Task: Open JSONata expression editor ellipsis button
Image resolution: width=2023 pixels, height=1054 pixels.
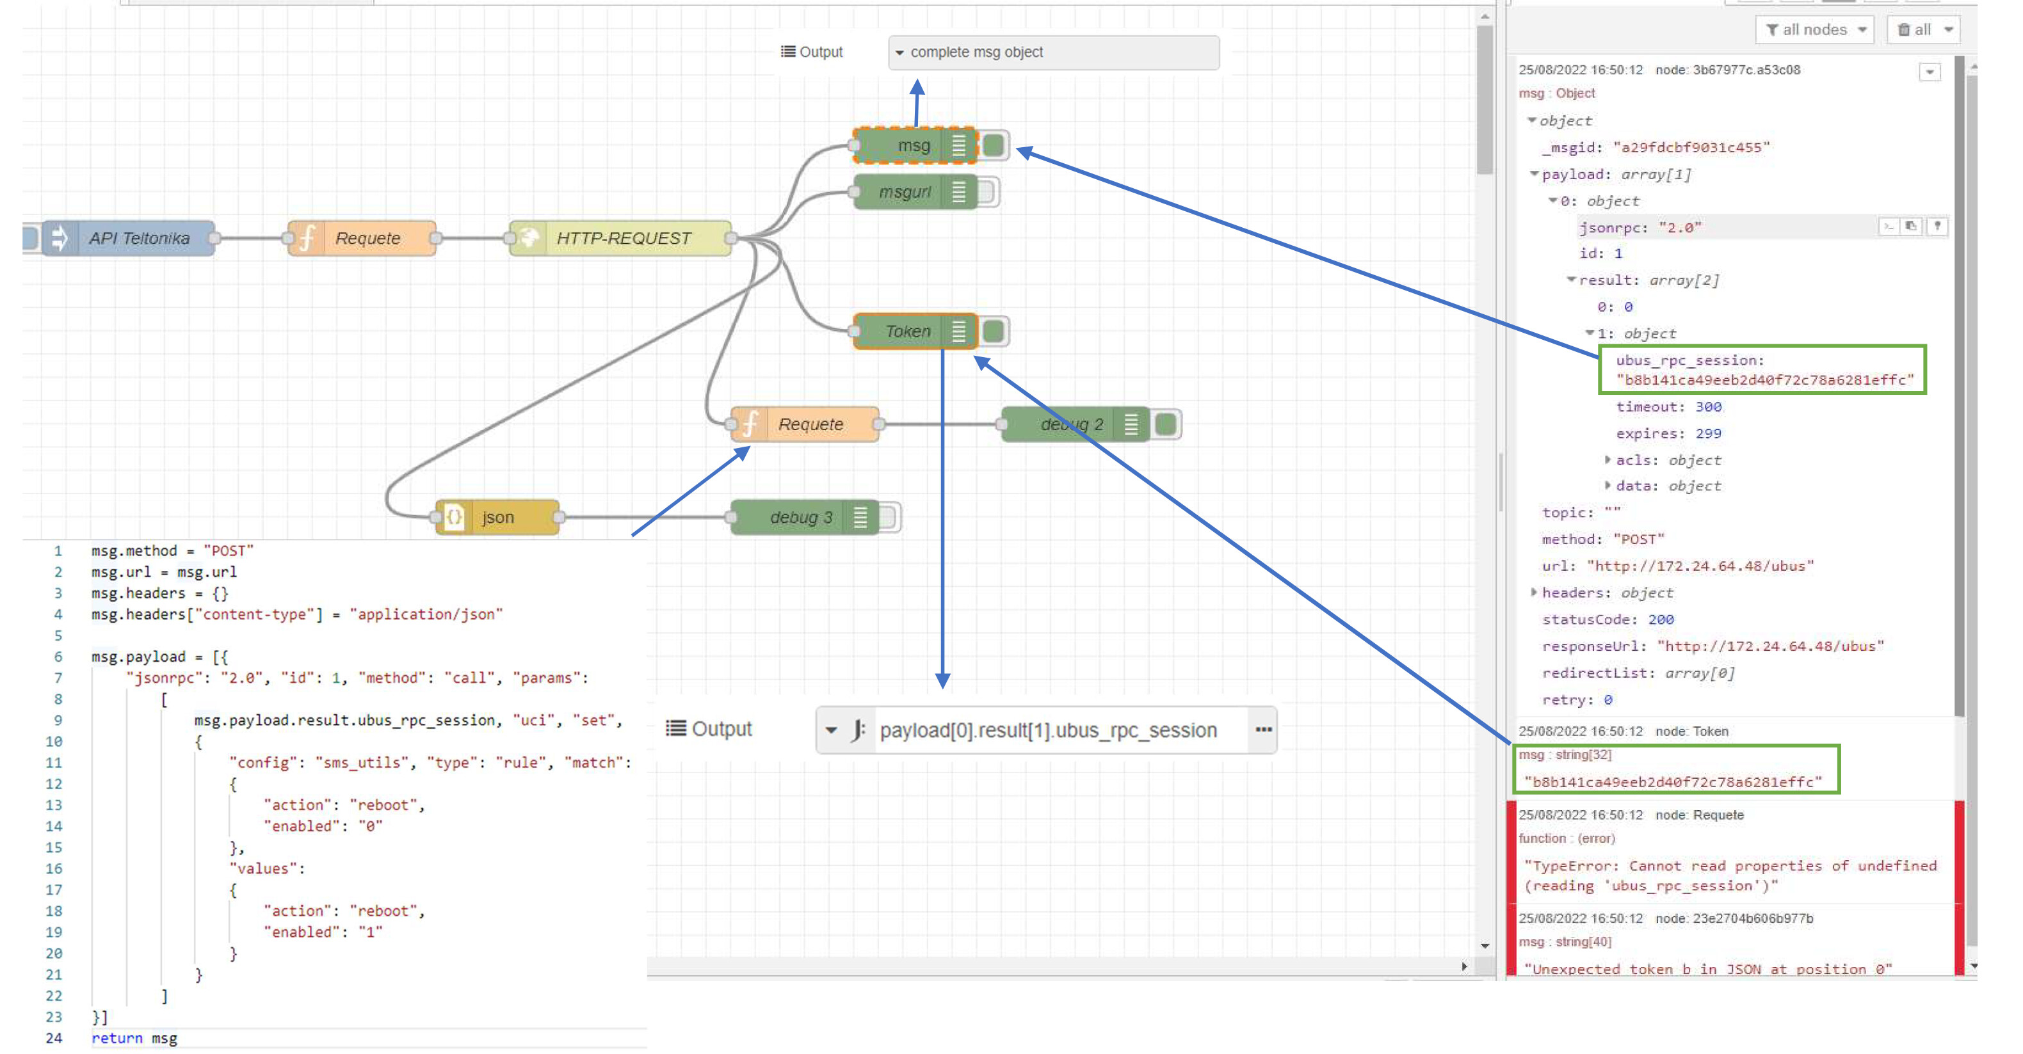Action: [x=1263, y=730]
